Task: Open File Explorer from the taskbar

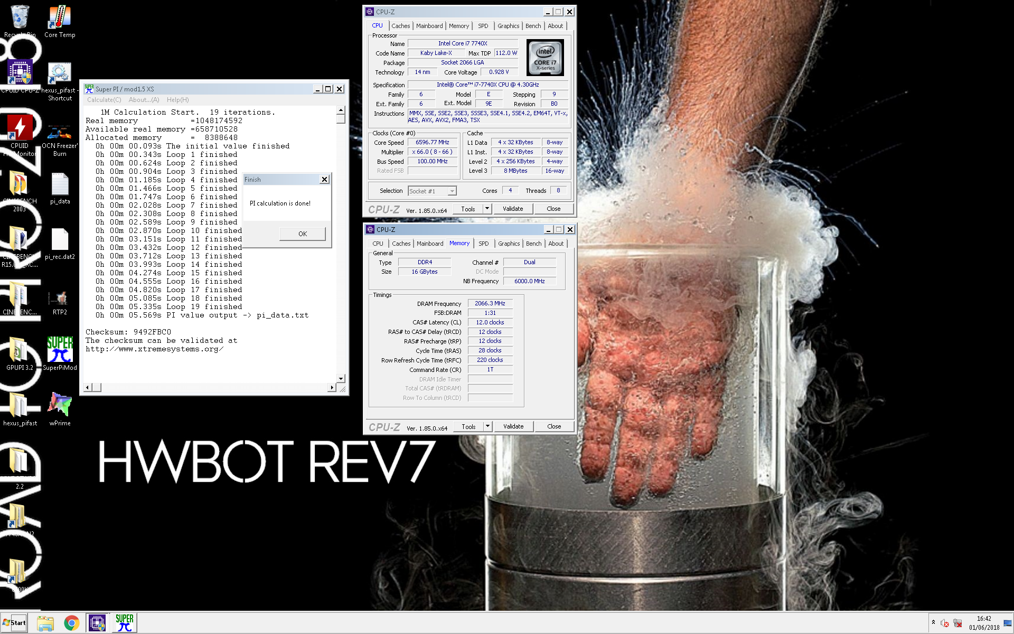Action: (45, 623)
